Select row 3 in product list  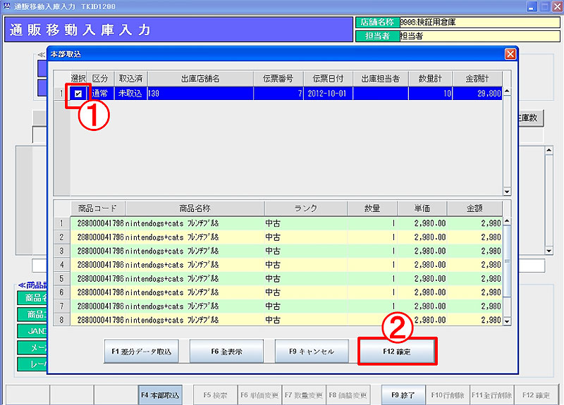coord(62,251)
